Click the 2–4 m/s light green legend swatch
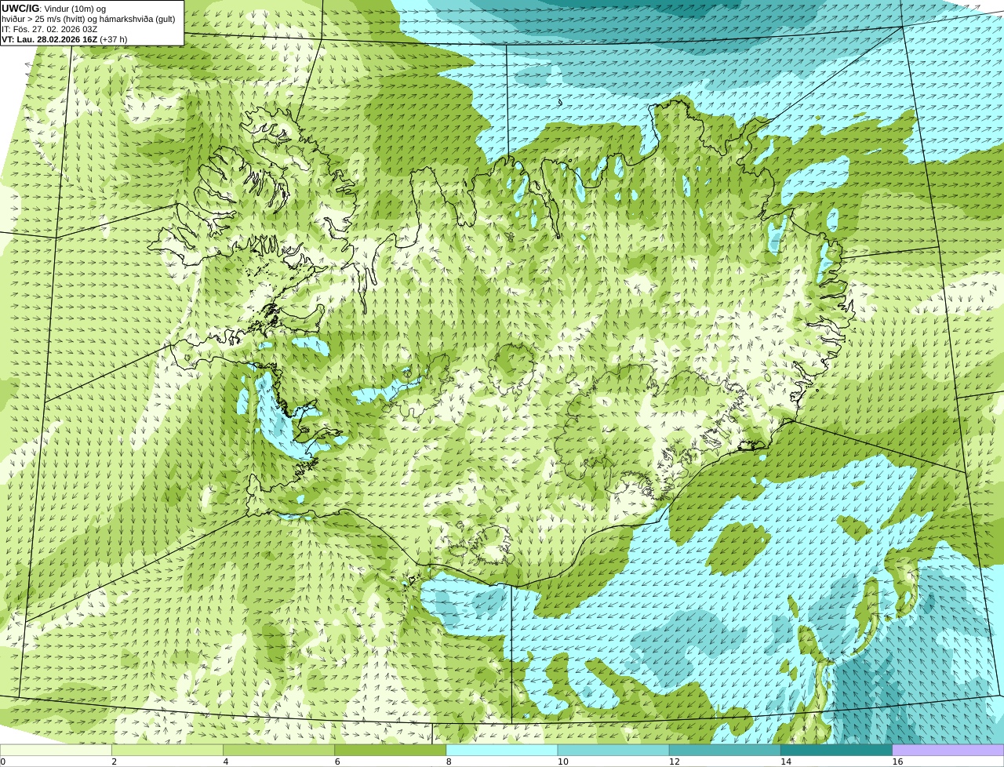This screenshot has width=1004, height=767. coord(167,751)
